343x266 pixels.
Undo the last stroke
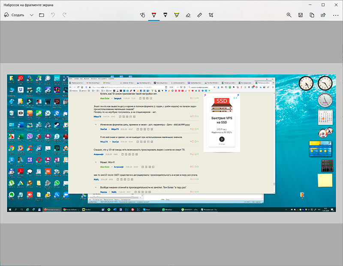(53, 15)
